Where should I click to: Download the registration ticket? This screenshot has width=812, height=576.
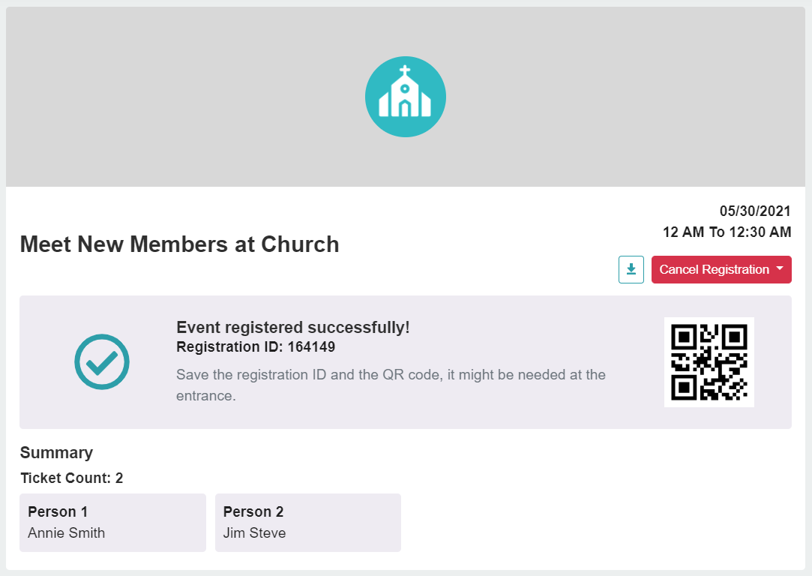click(x=631, y=269)
